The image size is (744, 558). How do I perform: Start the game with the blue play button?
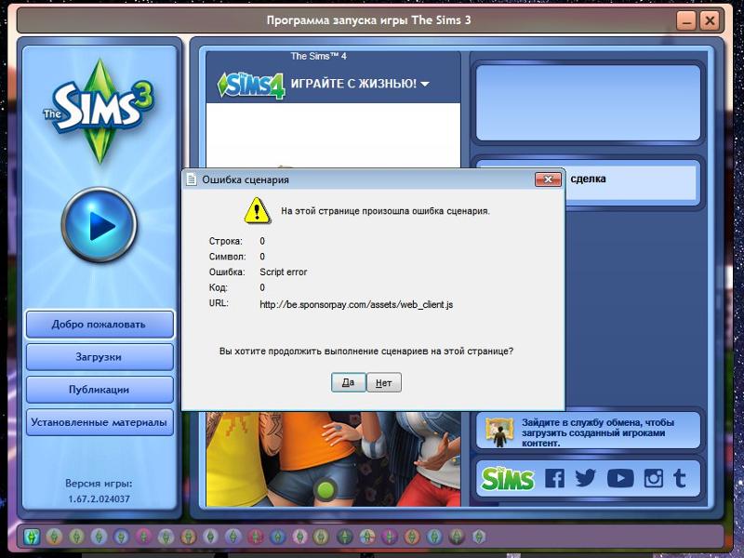[x=100, y=225]
